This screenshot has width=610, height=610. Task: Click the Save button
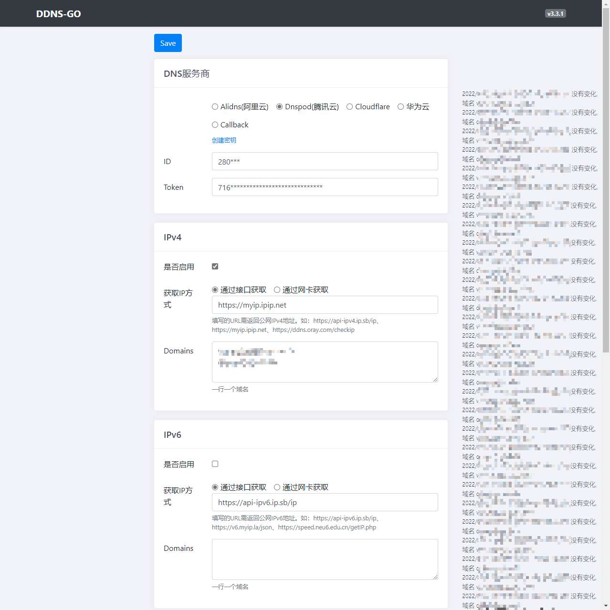(168, 43)
